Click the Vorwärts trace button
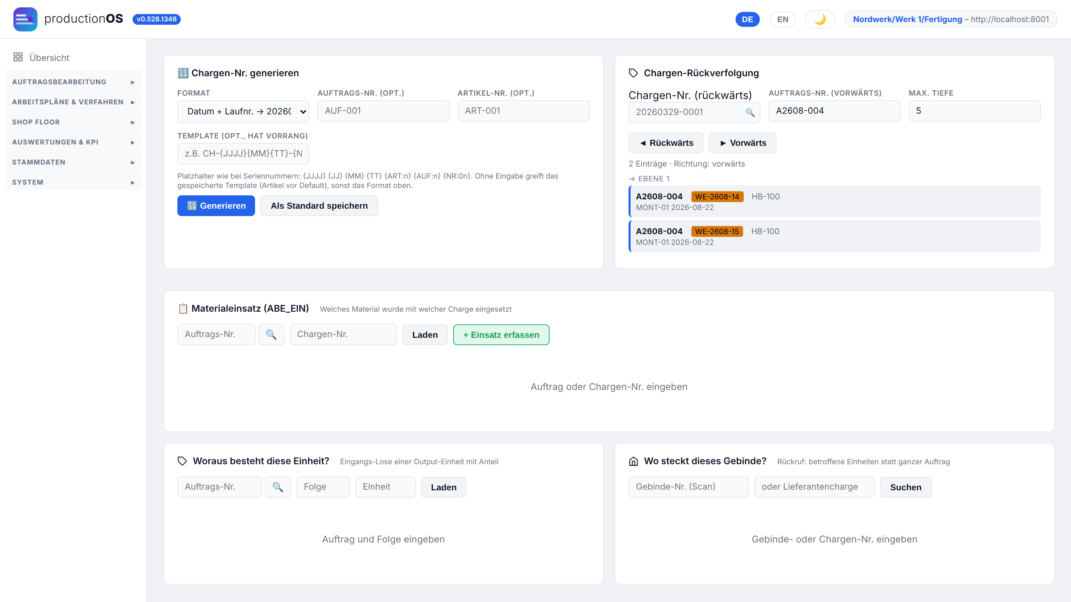The image size is (1071, 602). tap(743, 143)
